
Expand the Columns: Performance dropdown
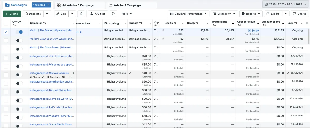189,14
